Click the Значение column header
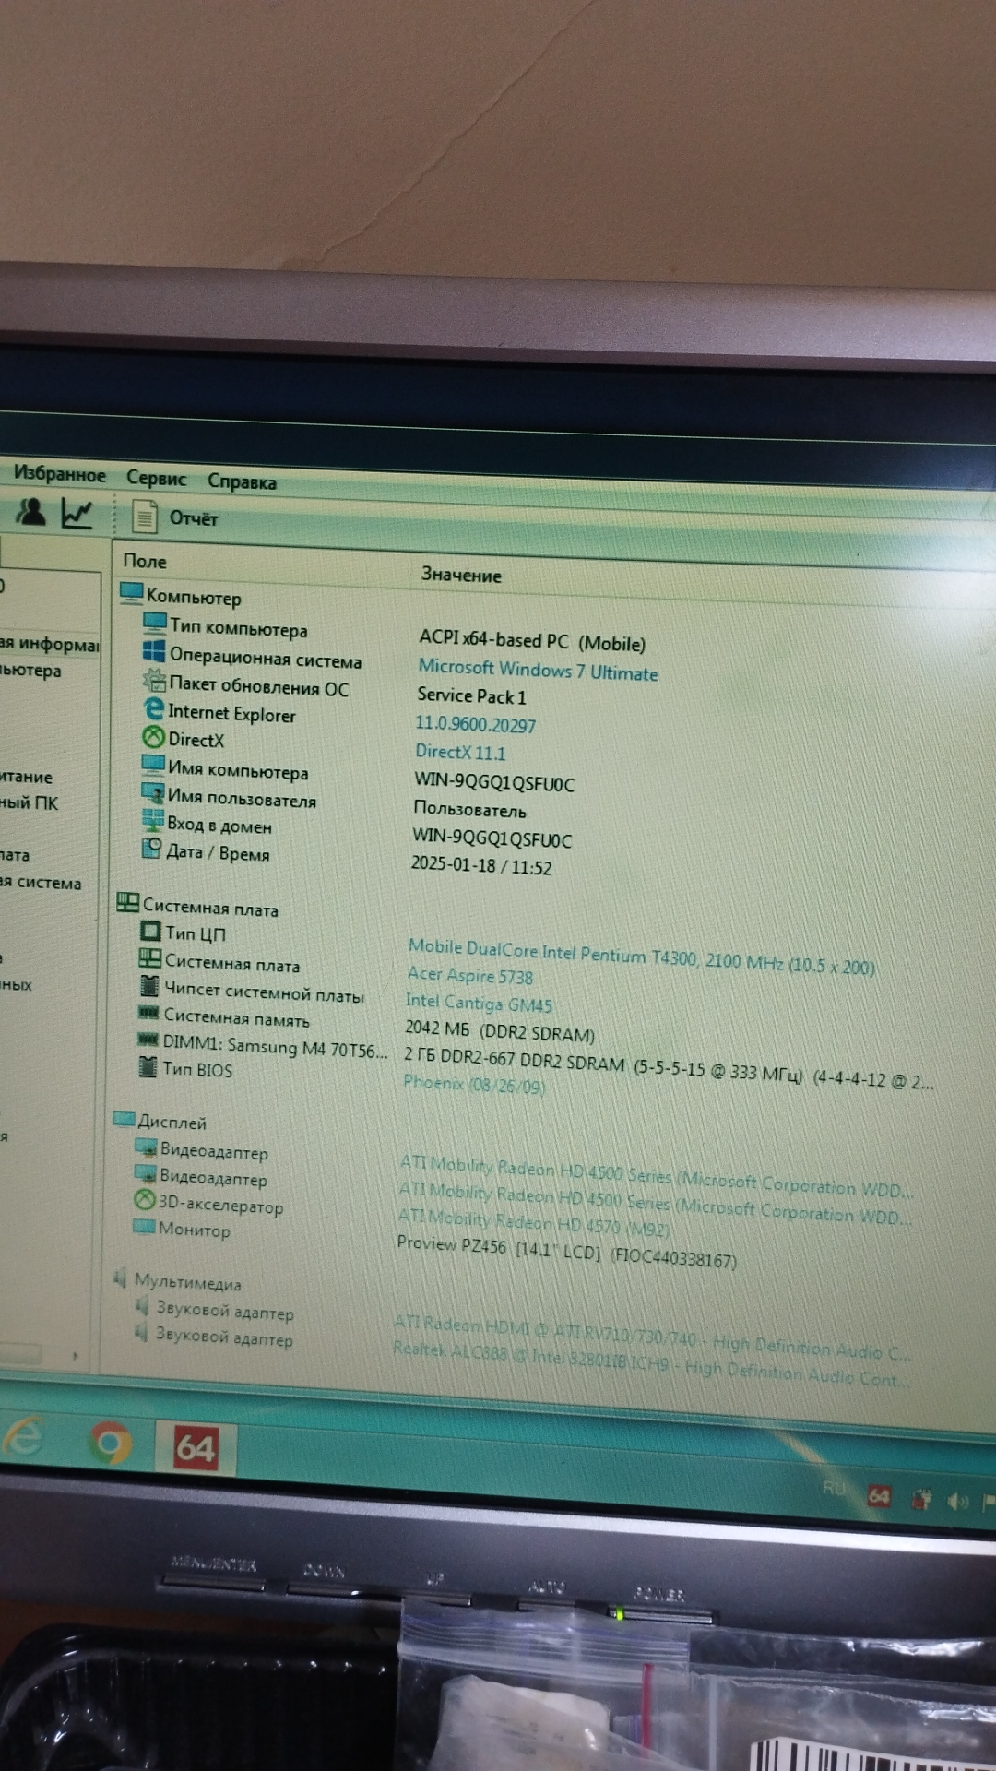This screenshot has height=1771, width=996. pos(461,575)
